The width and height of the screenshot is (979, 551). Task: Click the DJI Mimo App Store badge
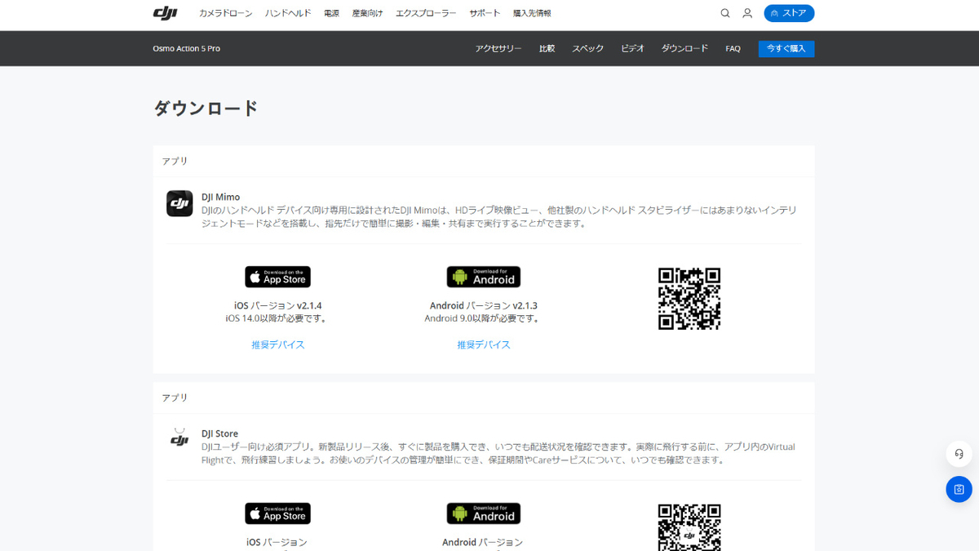[277, 277]
